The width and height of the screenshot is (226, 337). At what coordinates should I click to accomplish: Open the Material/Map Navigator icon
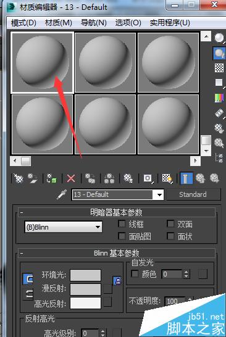(219, 158)
